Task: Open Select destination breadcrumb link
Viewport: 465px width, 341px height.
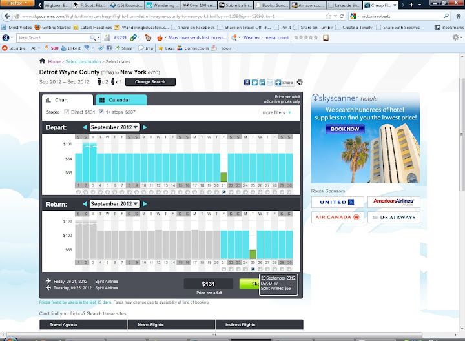Action: [x=83, y=61]
